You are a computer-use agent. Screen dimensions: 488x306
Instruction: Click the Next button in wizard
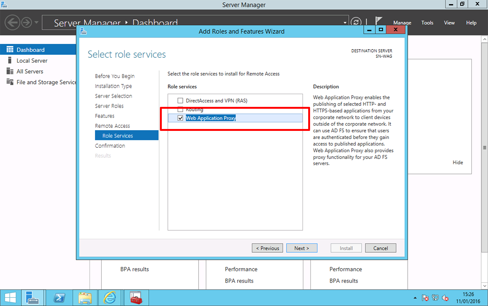click(302, 248)
